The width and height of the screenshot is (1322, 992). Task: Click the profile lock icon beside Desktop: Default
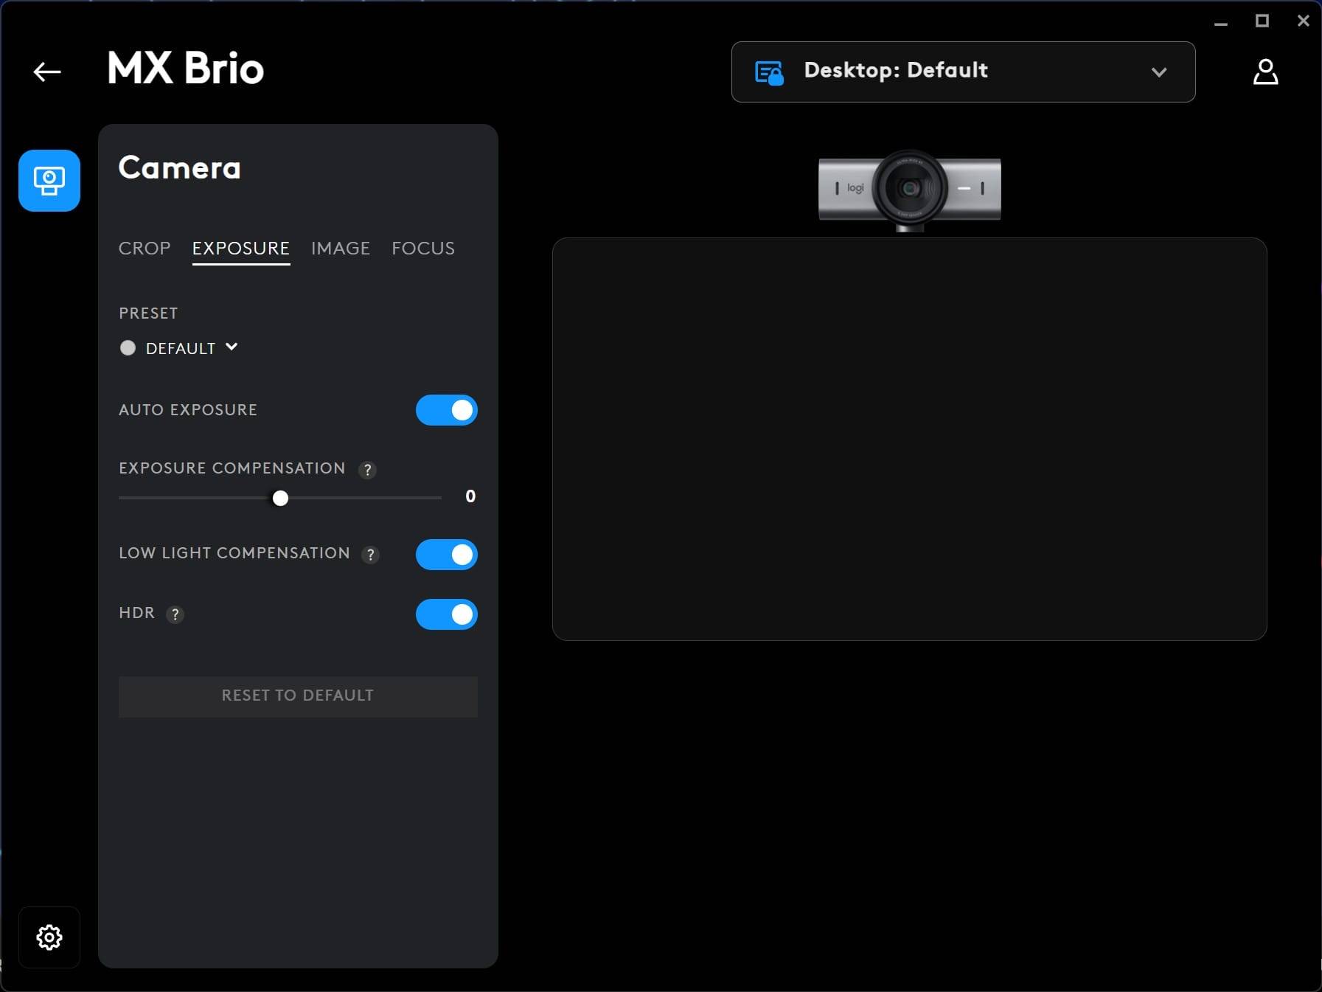769,72
